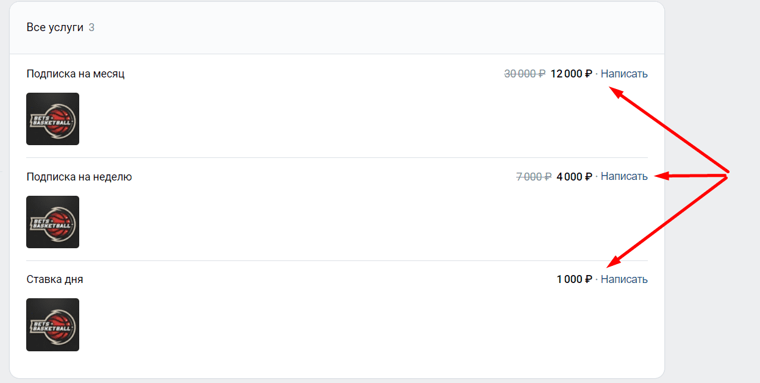Image resolution: width=760 pixels, height=383 pixels.
Task: Click Написать next to Подписка на неделю
Action: pyautogui.click(x=624, y=177)
